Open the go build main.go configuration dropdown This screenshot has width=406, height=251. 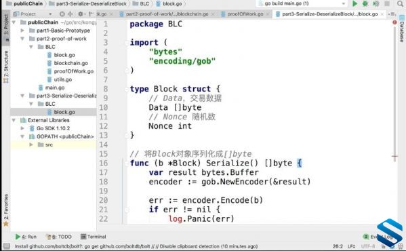pyautogui.click(x=302, y=3)
